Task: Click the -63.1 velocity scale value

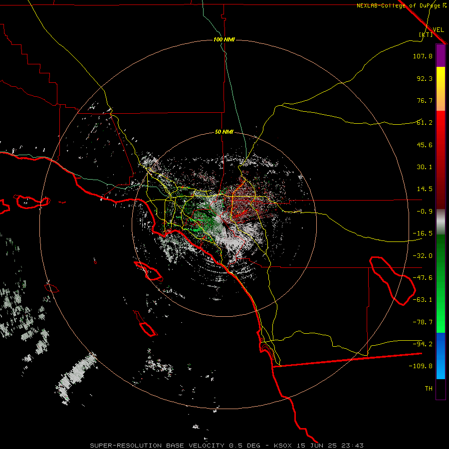Action: pyautogui.click(x=423, y=300)
